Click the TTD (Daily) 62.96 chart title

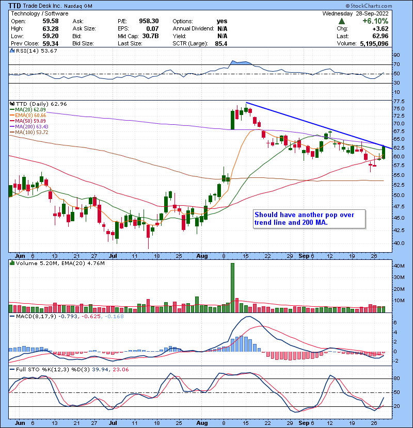(x=41, y=104)
